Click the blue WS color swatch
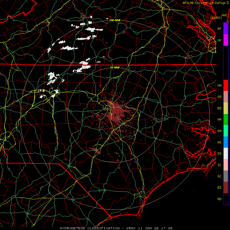This screenshot has height=230, width=230. click(226, 142)
